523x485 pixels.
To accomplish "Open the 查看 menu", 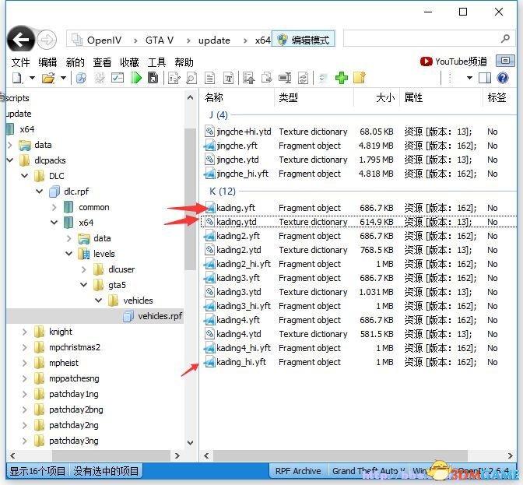I will 102,62.
